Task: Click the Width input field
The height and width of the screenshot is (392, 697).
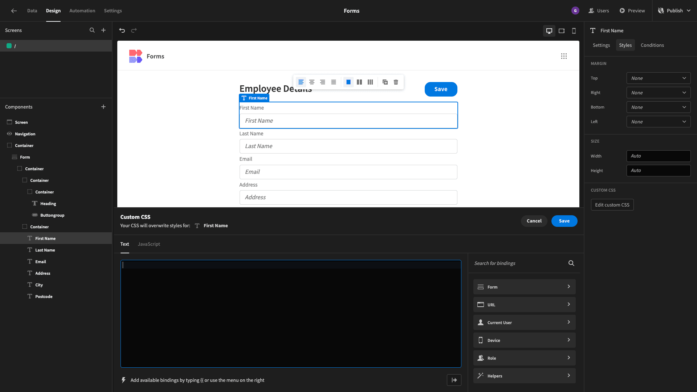Action: pyautogui.click(x=659, y=156)
